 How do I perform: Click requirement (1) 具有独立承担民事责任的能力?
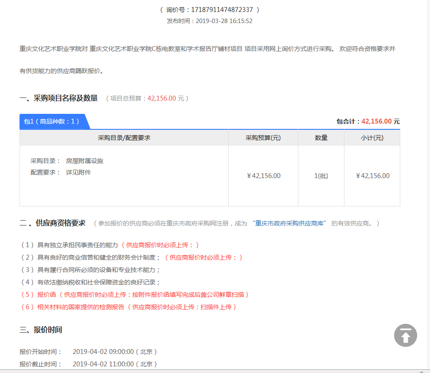pyautogui.click(x=109, y=245)
